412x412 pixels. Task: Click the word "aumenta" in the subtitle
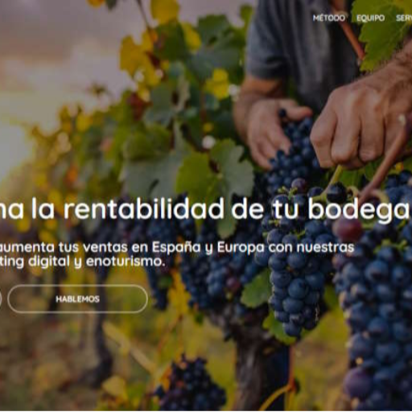click(27, 248)
